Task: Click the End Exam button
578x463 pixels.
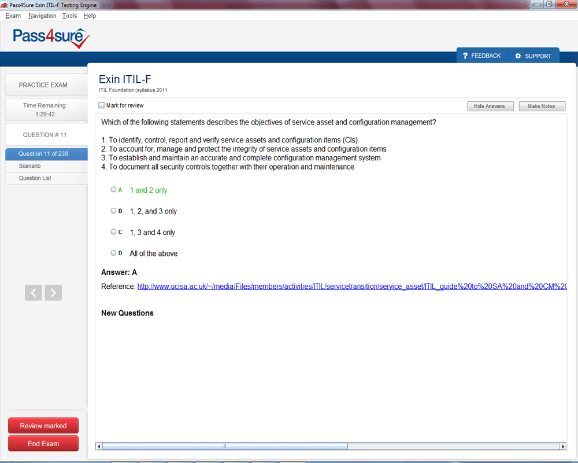Action: tap(43, 443)
